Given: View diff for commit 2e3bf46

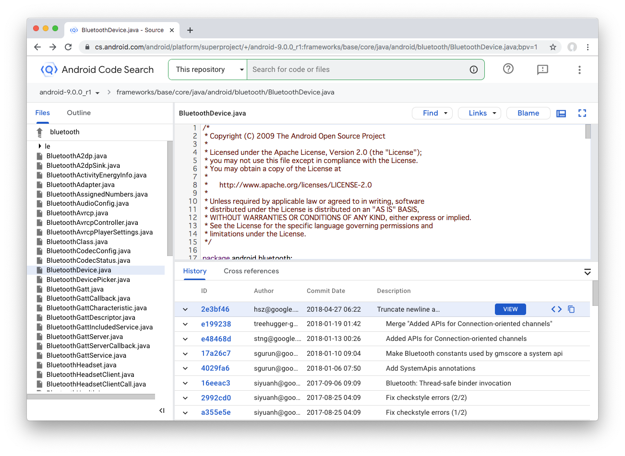Looking at the screenshot, I should click(556, 309).
